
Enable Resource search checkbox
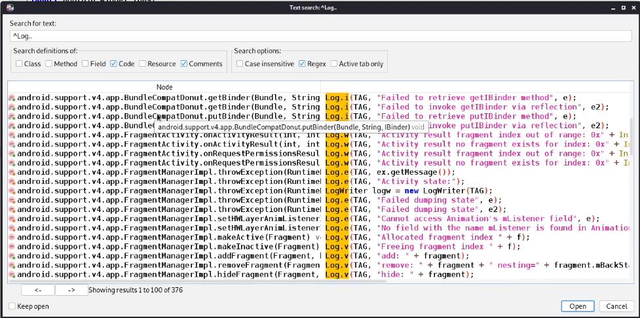point(142,63)
